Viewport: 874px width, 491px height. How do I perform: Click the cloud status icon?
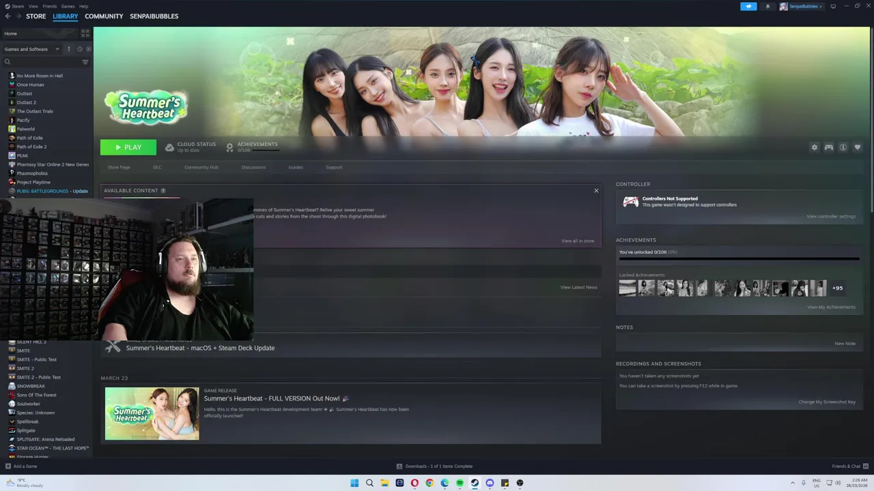coord(169,147)
